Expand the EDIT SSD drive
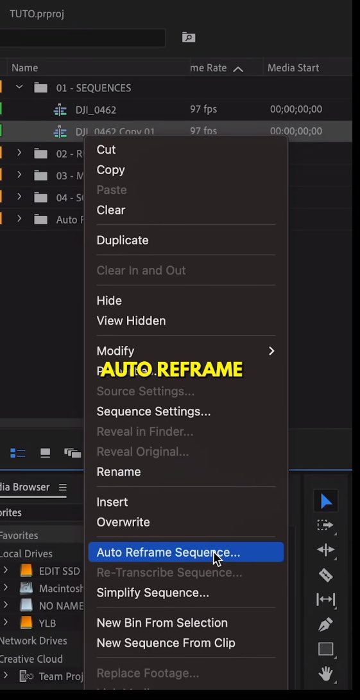Screen dimensions: 360x700 pos(5,570)
